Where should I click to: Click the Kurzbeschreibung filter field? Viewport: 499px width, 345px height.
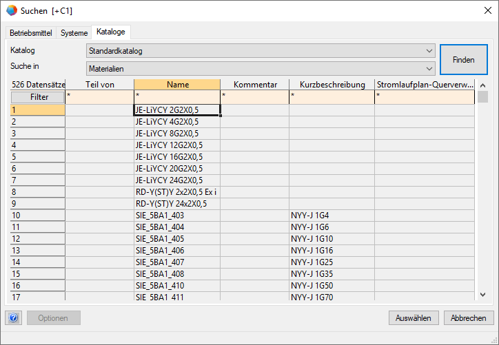331,97
